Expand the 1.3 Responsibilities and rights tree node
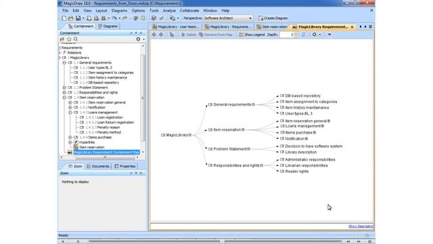The width and height of the screenshot is (433, 244). pyautogui.click(x=64, y=92)
